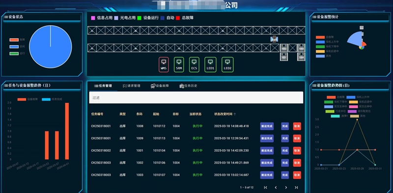Screen dimensions: 393x193
Task: Click the SRM system status icon
Action: tap(179, 65)
